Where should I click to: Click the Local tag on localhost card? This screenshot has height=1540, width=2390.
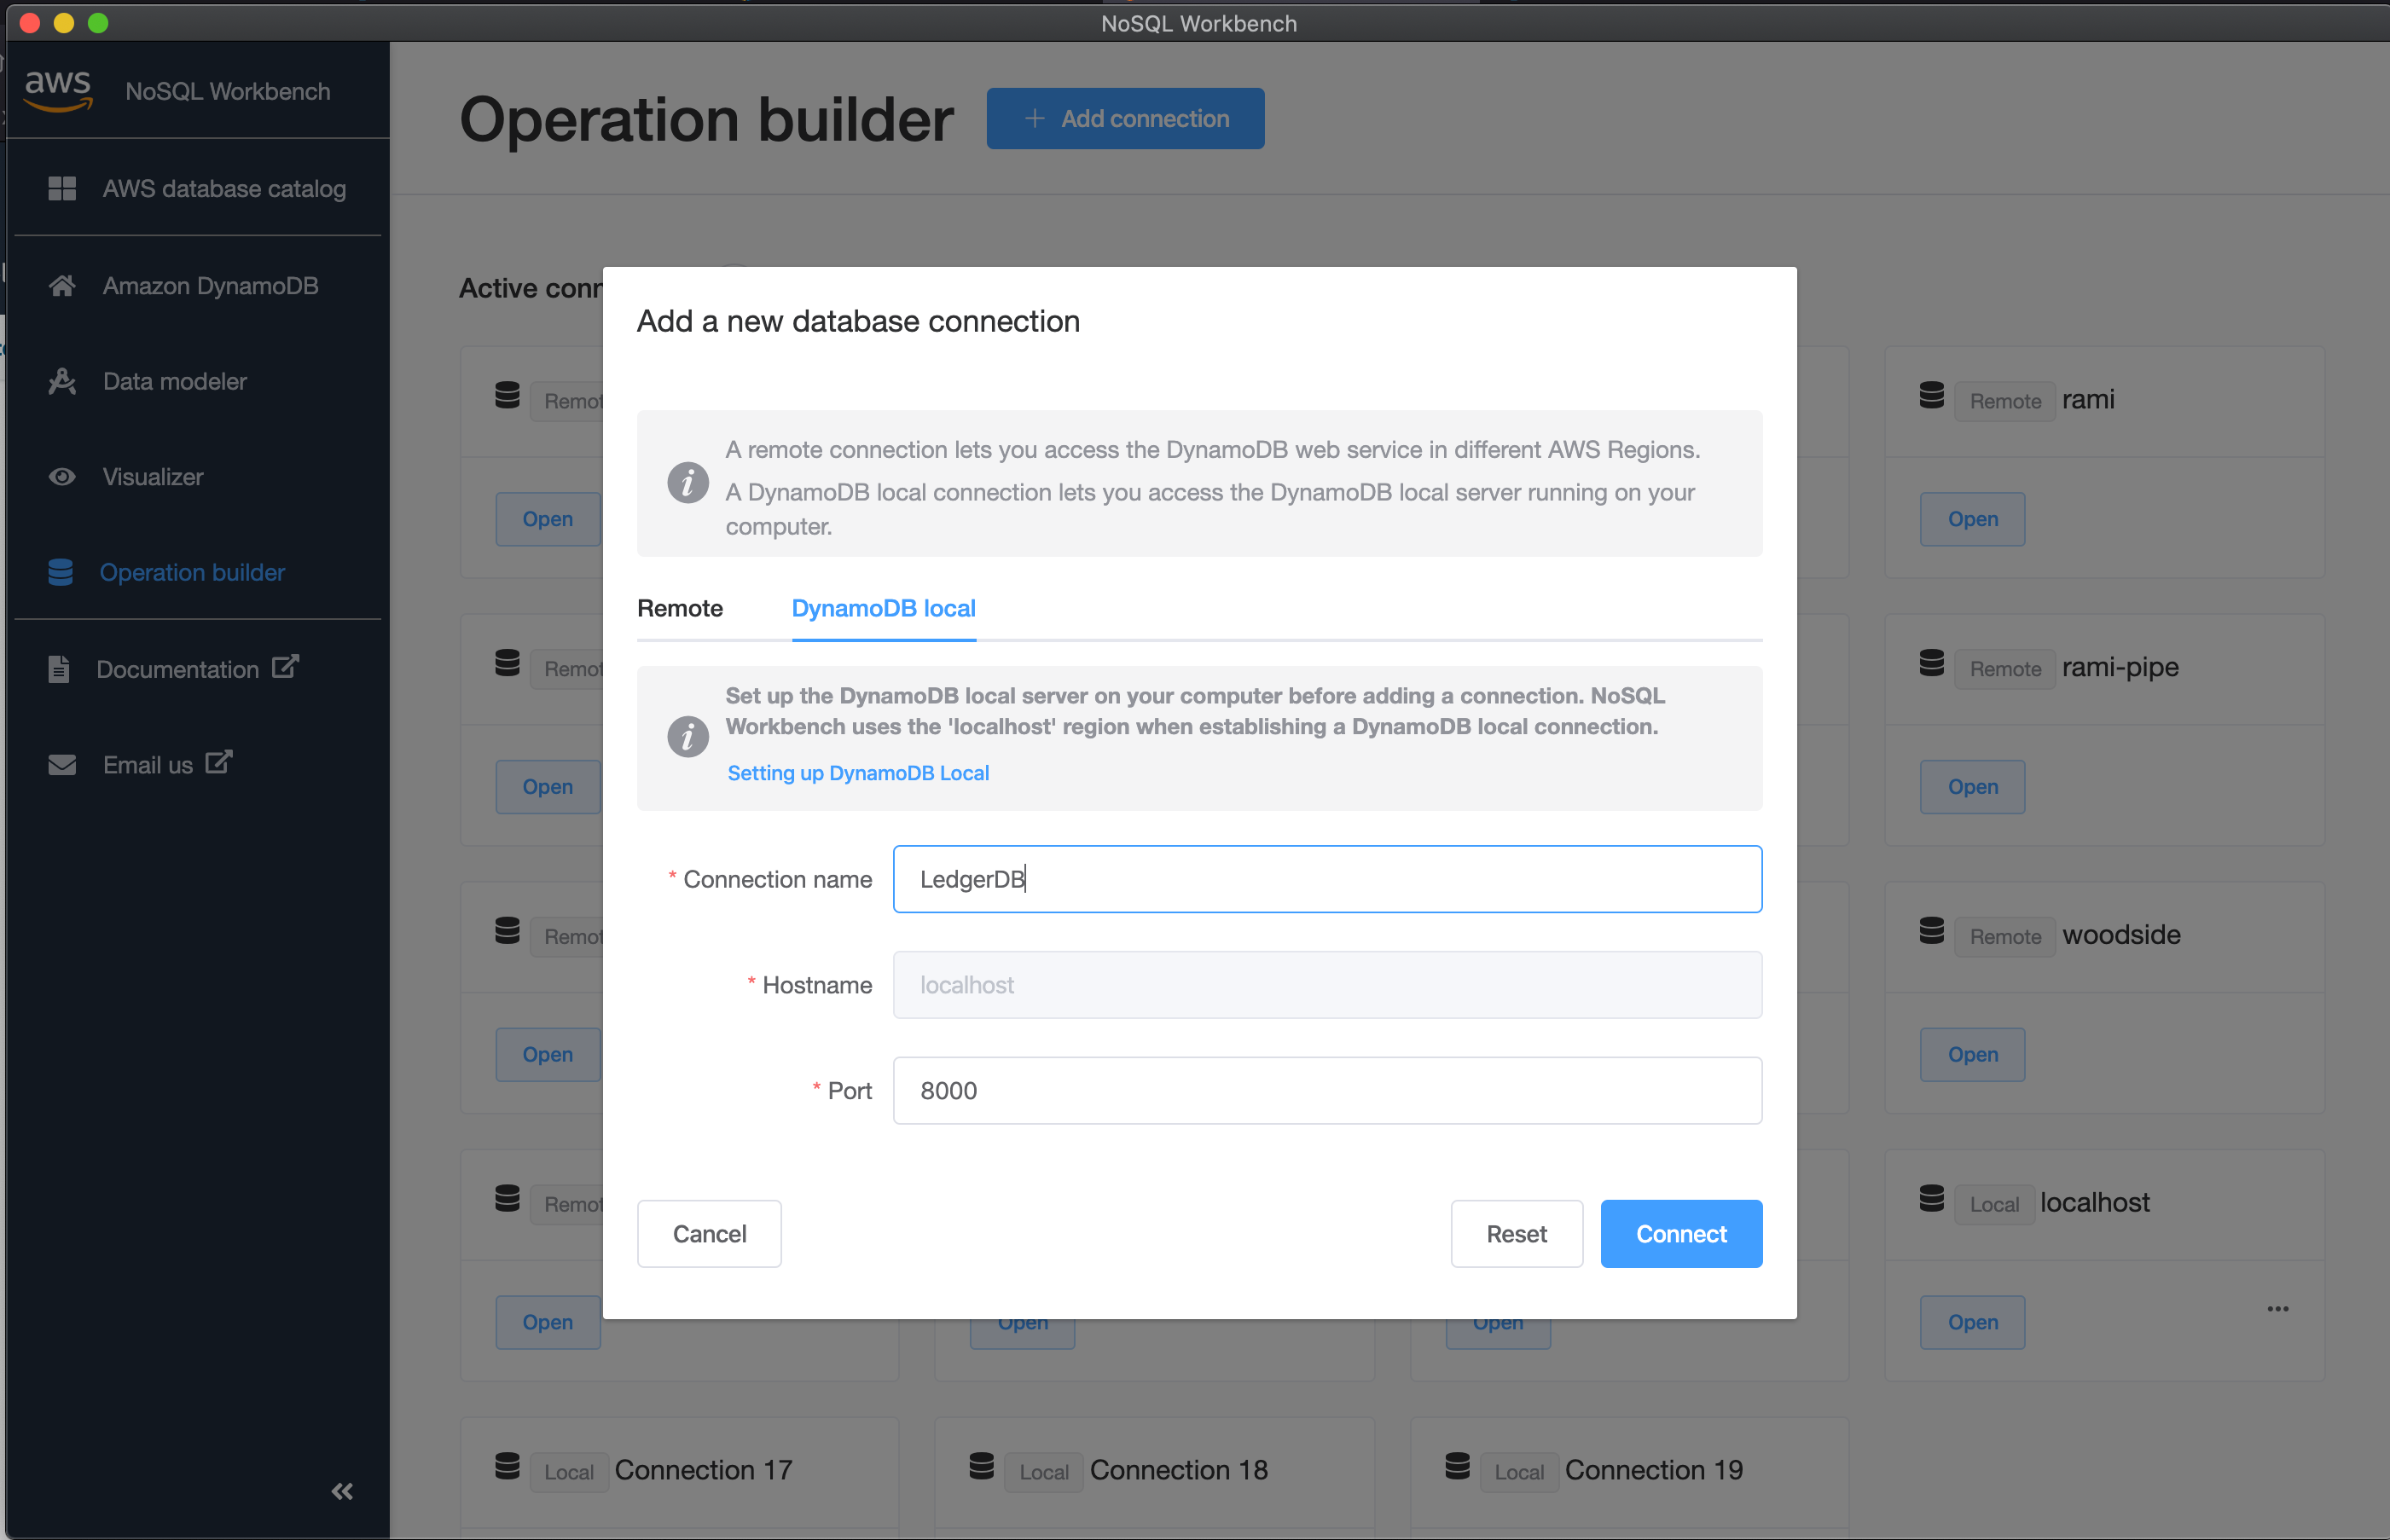pyautogui.click(x=1994, y=1204)
